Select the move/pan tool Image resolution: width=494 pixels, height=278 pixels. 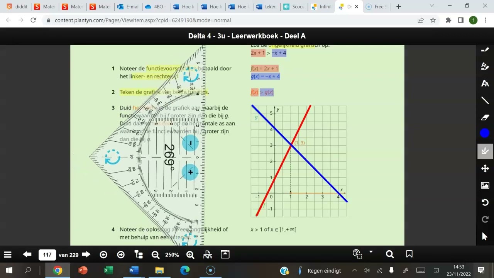click(x=485, y=168)
